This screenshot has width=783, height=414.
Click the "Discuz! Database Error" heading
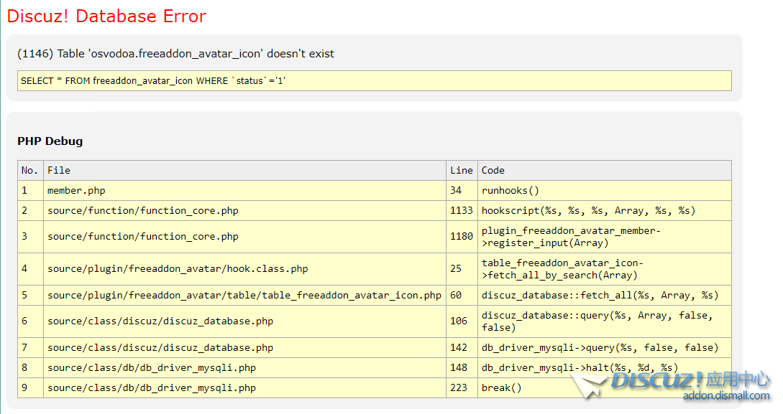tap(106, 17)
